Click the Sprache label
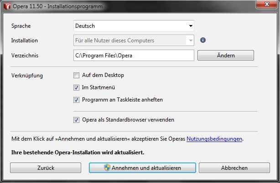 (x=21, y=26)
